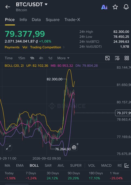
Task: Click the MB: 80.953,32 band value
Action: pyautogui.click(x=62, y=66)
